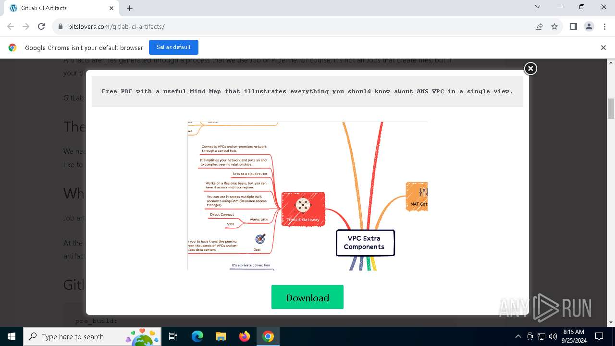Open the Windows Start menu
The image size is (615, 346).
[x=12, y=336]
